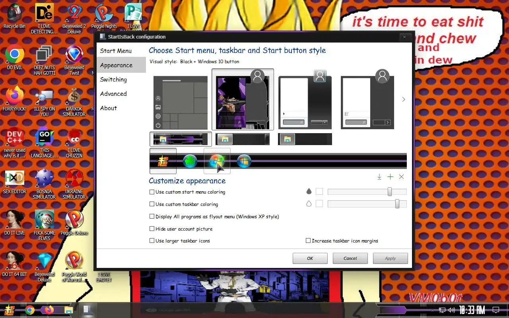509x318 pixels.
Task: Show more visual styles with right chevron
Action: [404, 99]
